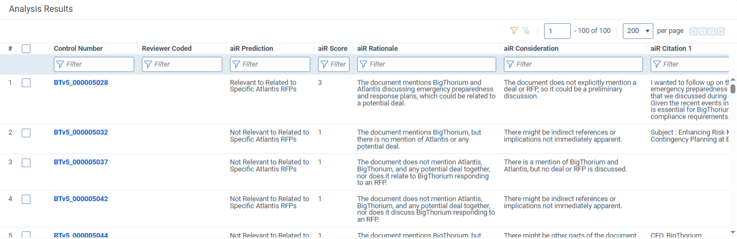
Task: Click the Analysis Results title
Action: pos(41,9)
